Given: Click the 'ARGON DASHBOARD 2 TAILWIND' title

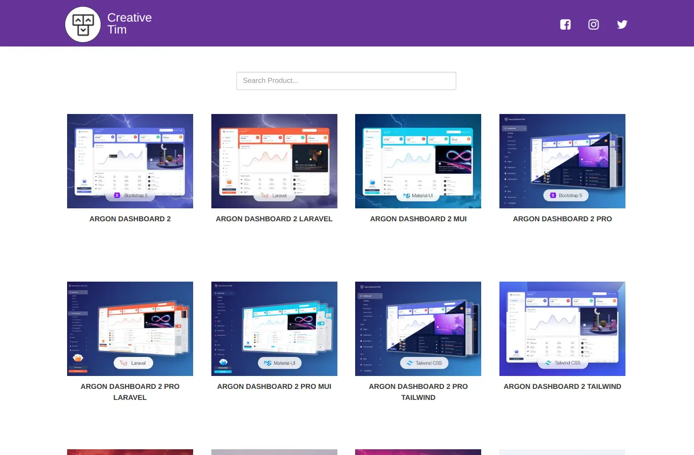Looking at the screenshot, I should click(562, 387).
